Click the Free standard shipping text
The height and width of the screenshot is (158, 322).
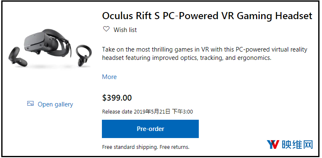pos(130,147)
